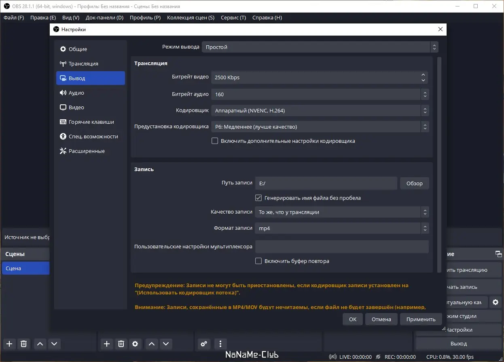504x362 pixels.
Task: Click the Обзор browse button
Action: click(415, 183)
